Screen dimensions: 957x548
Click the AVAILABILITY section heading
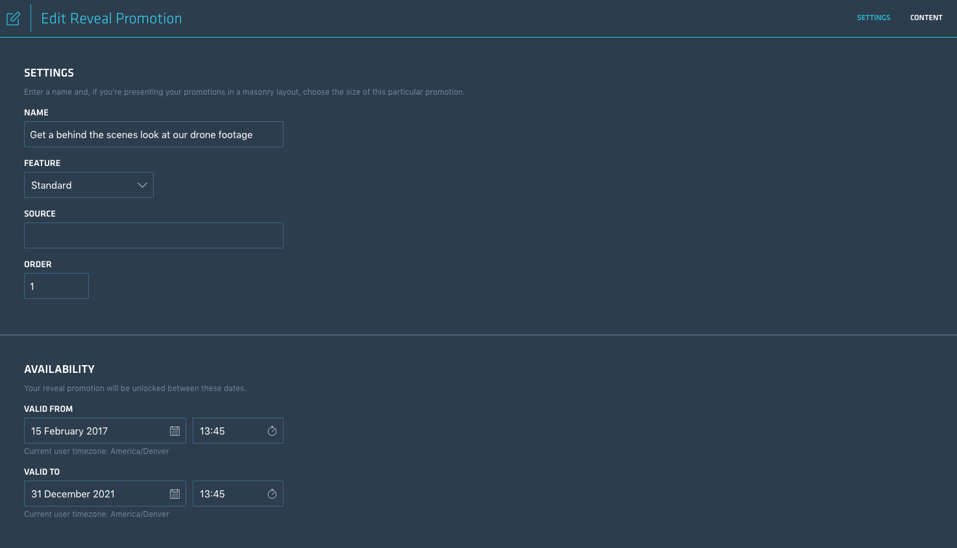pos(59,368)
